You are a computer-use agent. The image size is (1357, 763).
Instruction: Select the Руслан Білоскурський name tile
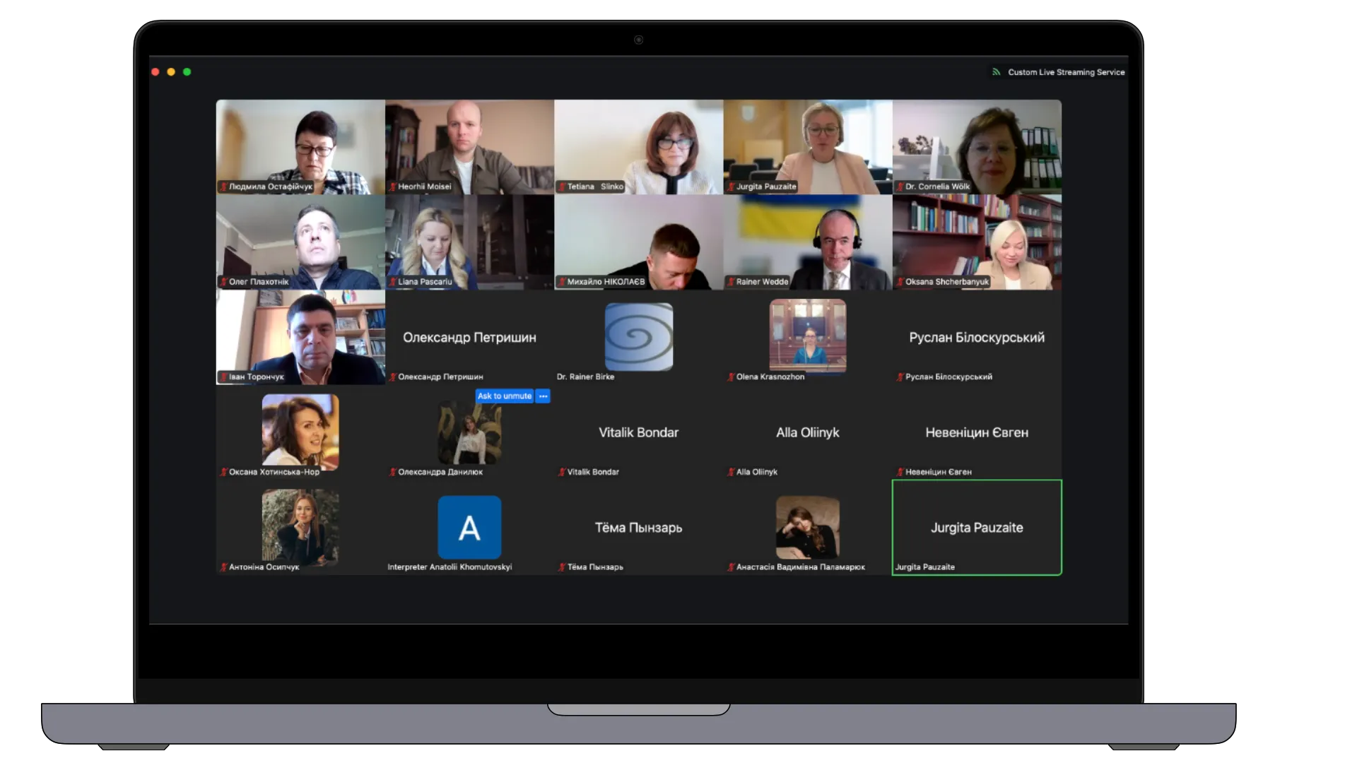[977, 338]
